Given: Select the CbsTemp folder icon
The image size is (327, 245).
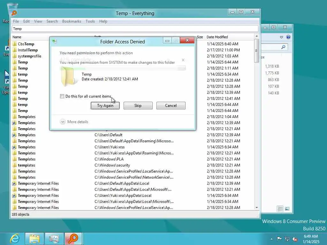Looking at the screenshot, I should coord(14,44).
